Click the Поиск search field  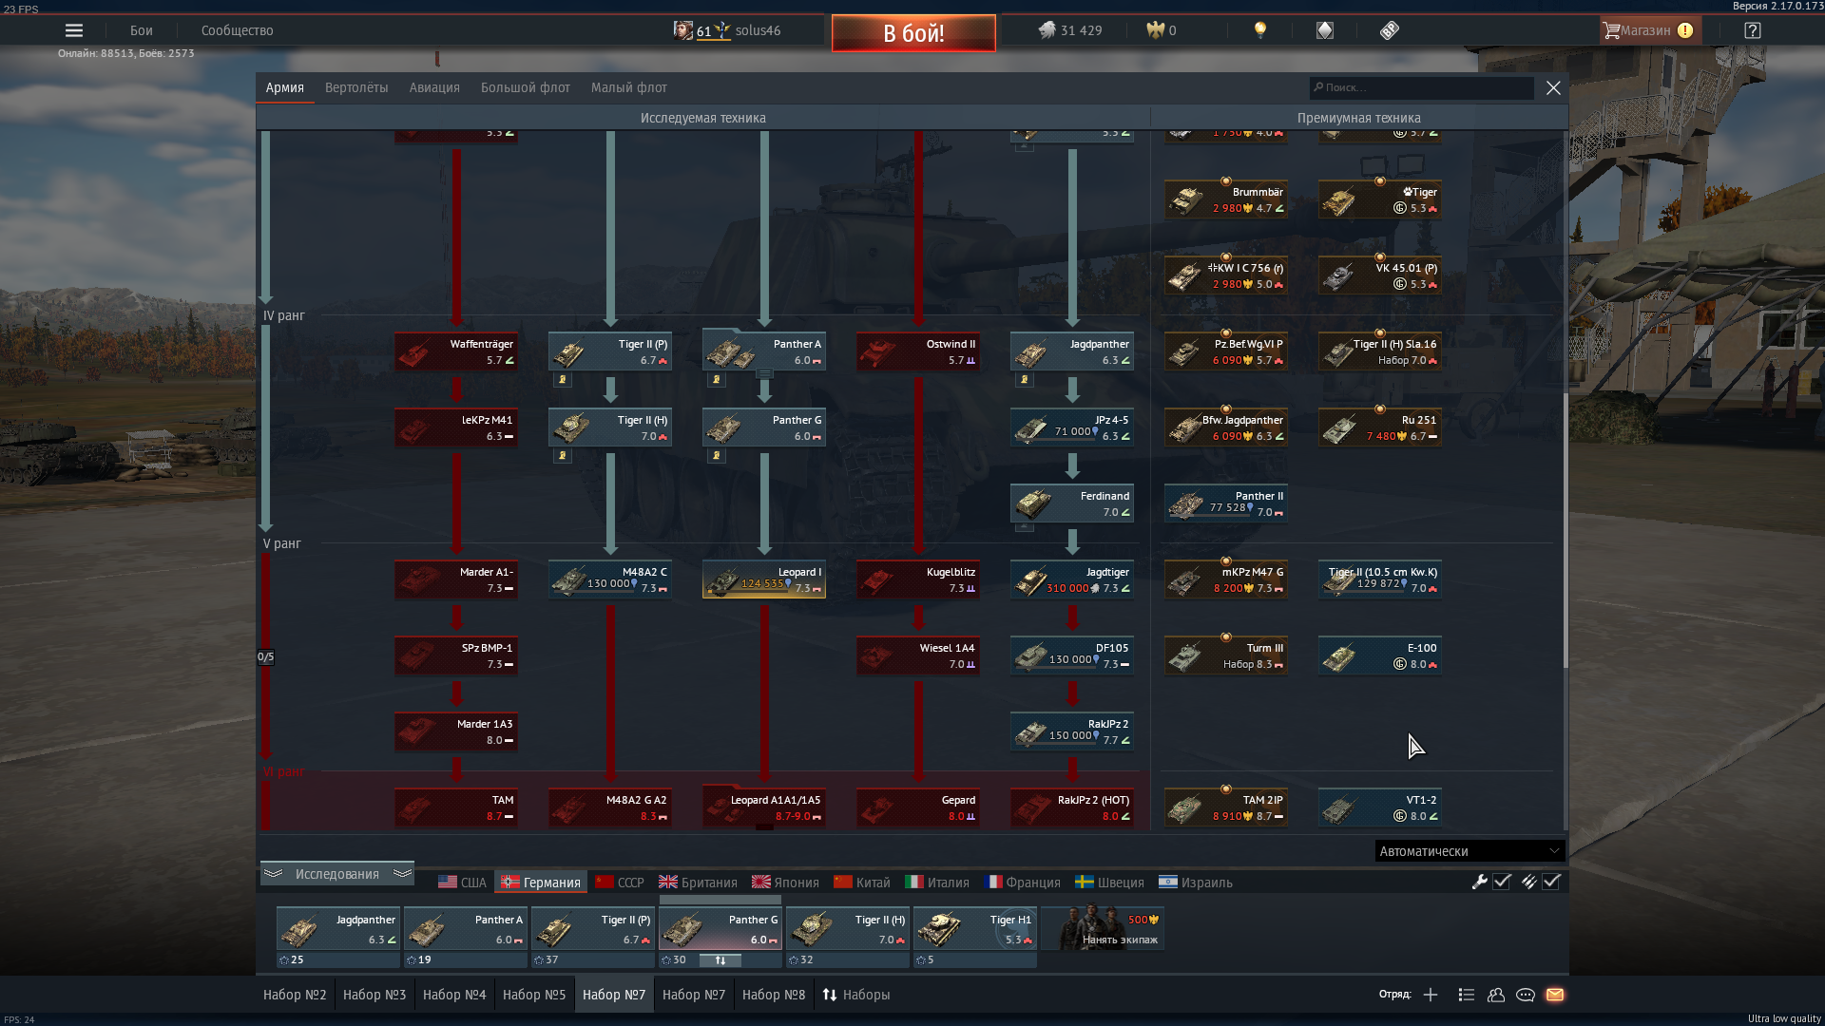[1422, 87]
